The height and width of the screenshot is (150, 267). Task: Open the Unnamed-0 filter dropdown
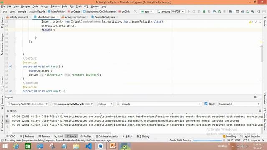[x=239, y=104]
